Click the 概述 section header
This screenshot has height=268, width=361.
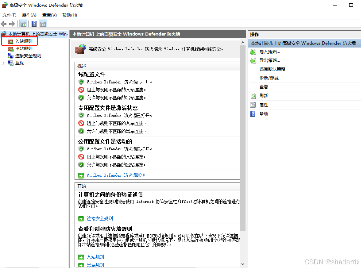(x=157, y=66)
